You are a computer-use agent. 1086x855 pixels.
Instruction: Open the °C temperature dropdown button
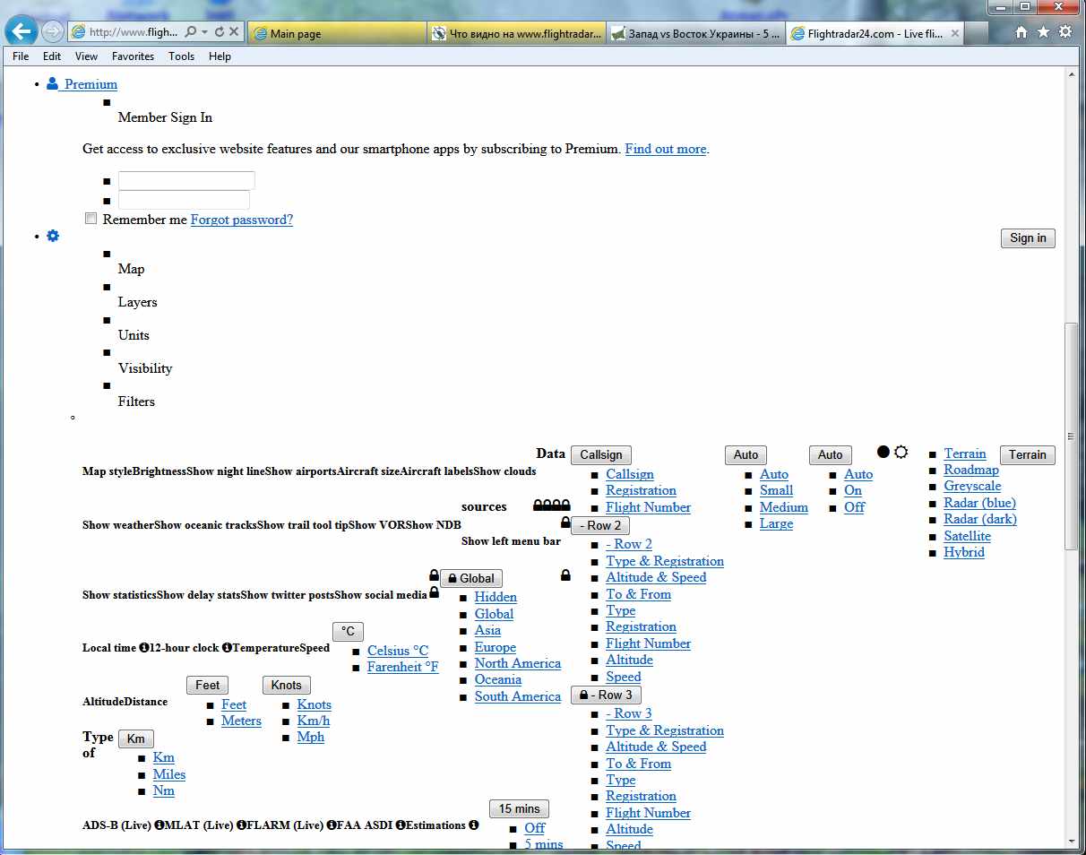pyautogui.click(x=348, y=632)
